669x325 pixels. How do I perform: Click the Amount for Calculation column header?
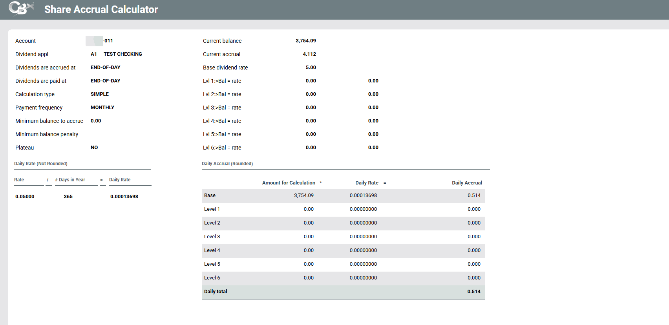(289, 183)
